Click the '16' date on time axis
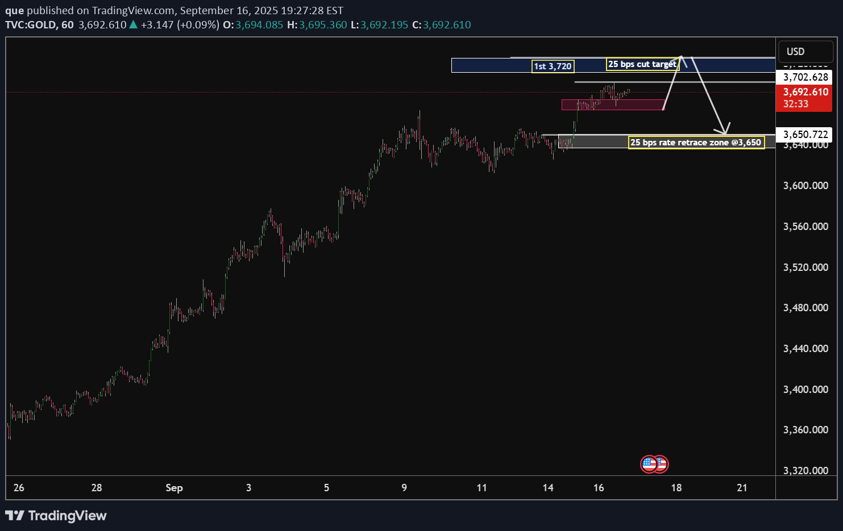Image resolution: width=843 pixels, height=531 pixels. (599, 488)
